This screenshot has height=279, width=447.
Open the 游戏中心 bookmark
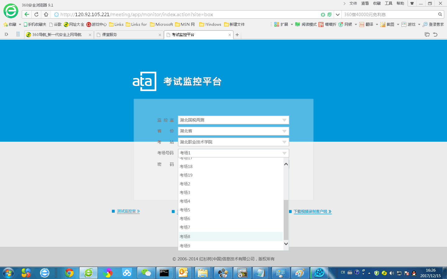[97, 24]
